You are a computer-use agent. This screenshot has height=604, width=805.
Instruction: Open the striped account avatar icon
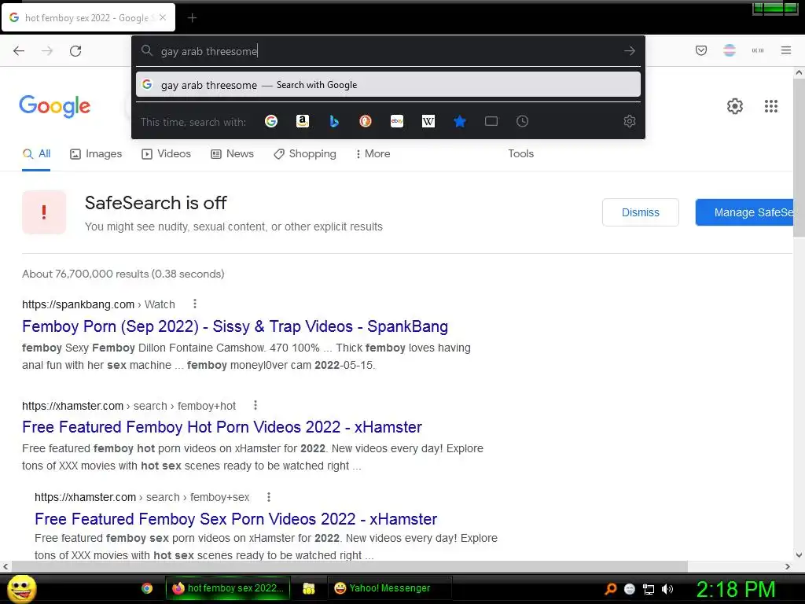tap(730, 50)
